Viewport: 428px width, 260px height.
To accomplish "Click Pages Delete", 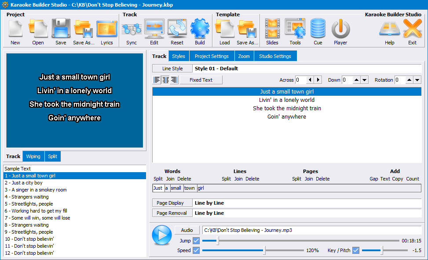I will (x=322, y=179).
